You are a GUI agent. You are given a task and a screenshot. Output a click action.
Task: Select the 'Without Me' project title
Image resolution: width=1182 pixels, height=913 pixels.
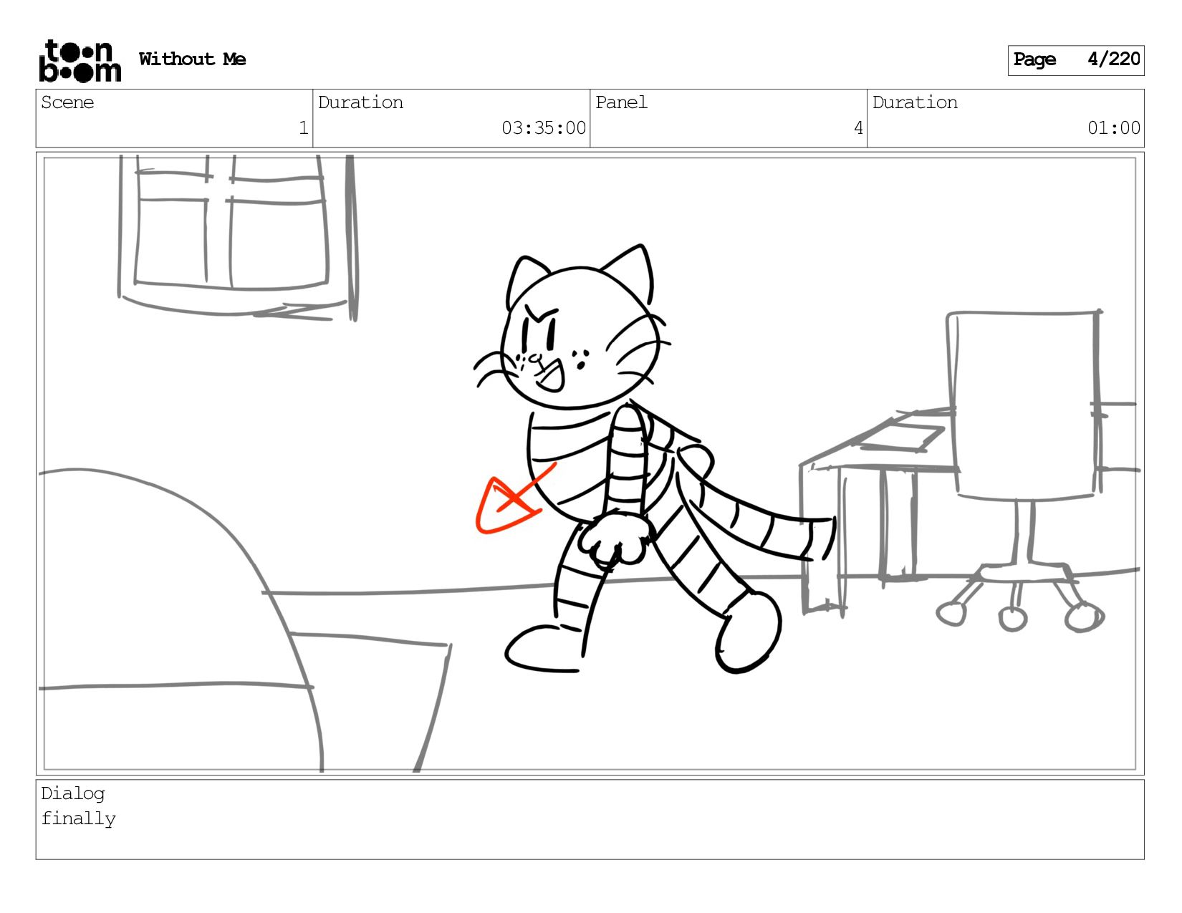click(x=192, y=59)
